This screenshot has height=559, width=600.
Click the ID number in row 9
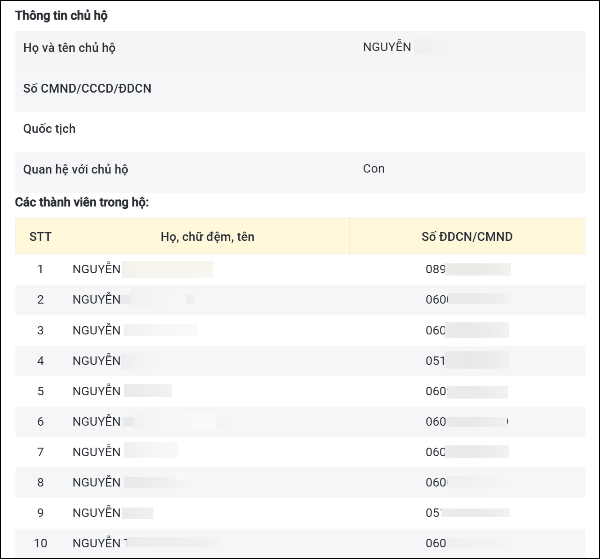tap(468, 513)
